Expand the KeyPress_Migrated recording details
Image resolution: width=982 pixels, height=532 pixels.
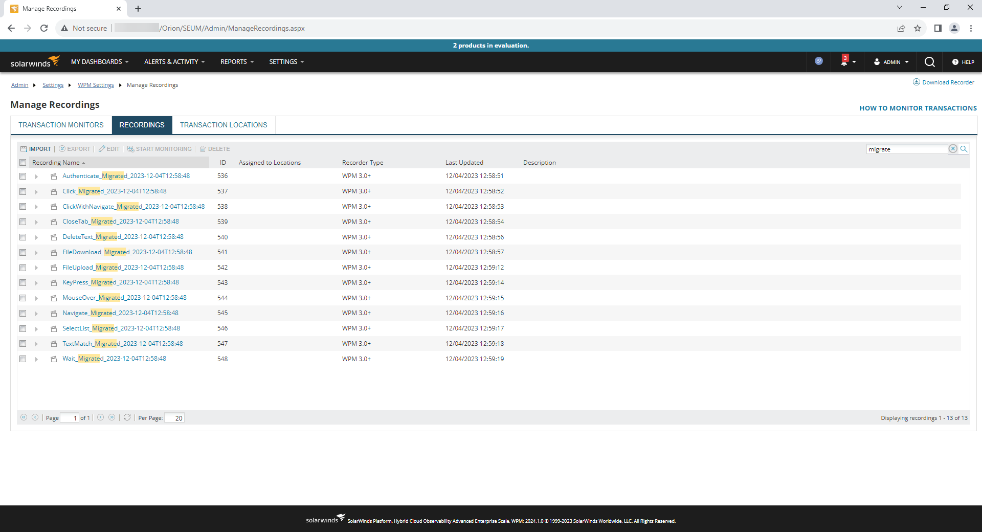pos(36,283)
